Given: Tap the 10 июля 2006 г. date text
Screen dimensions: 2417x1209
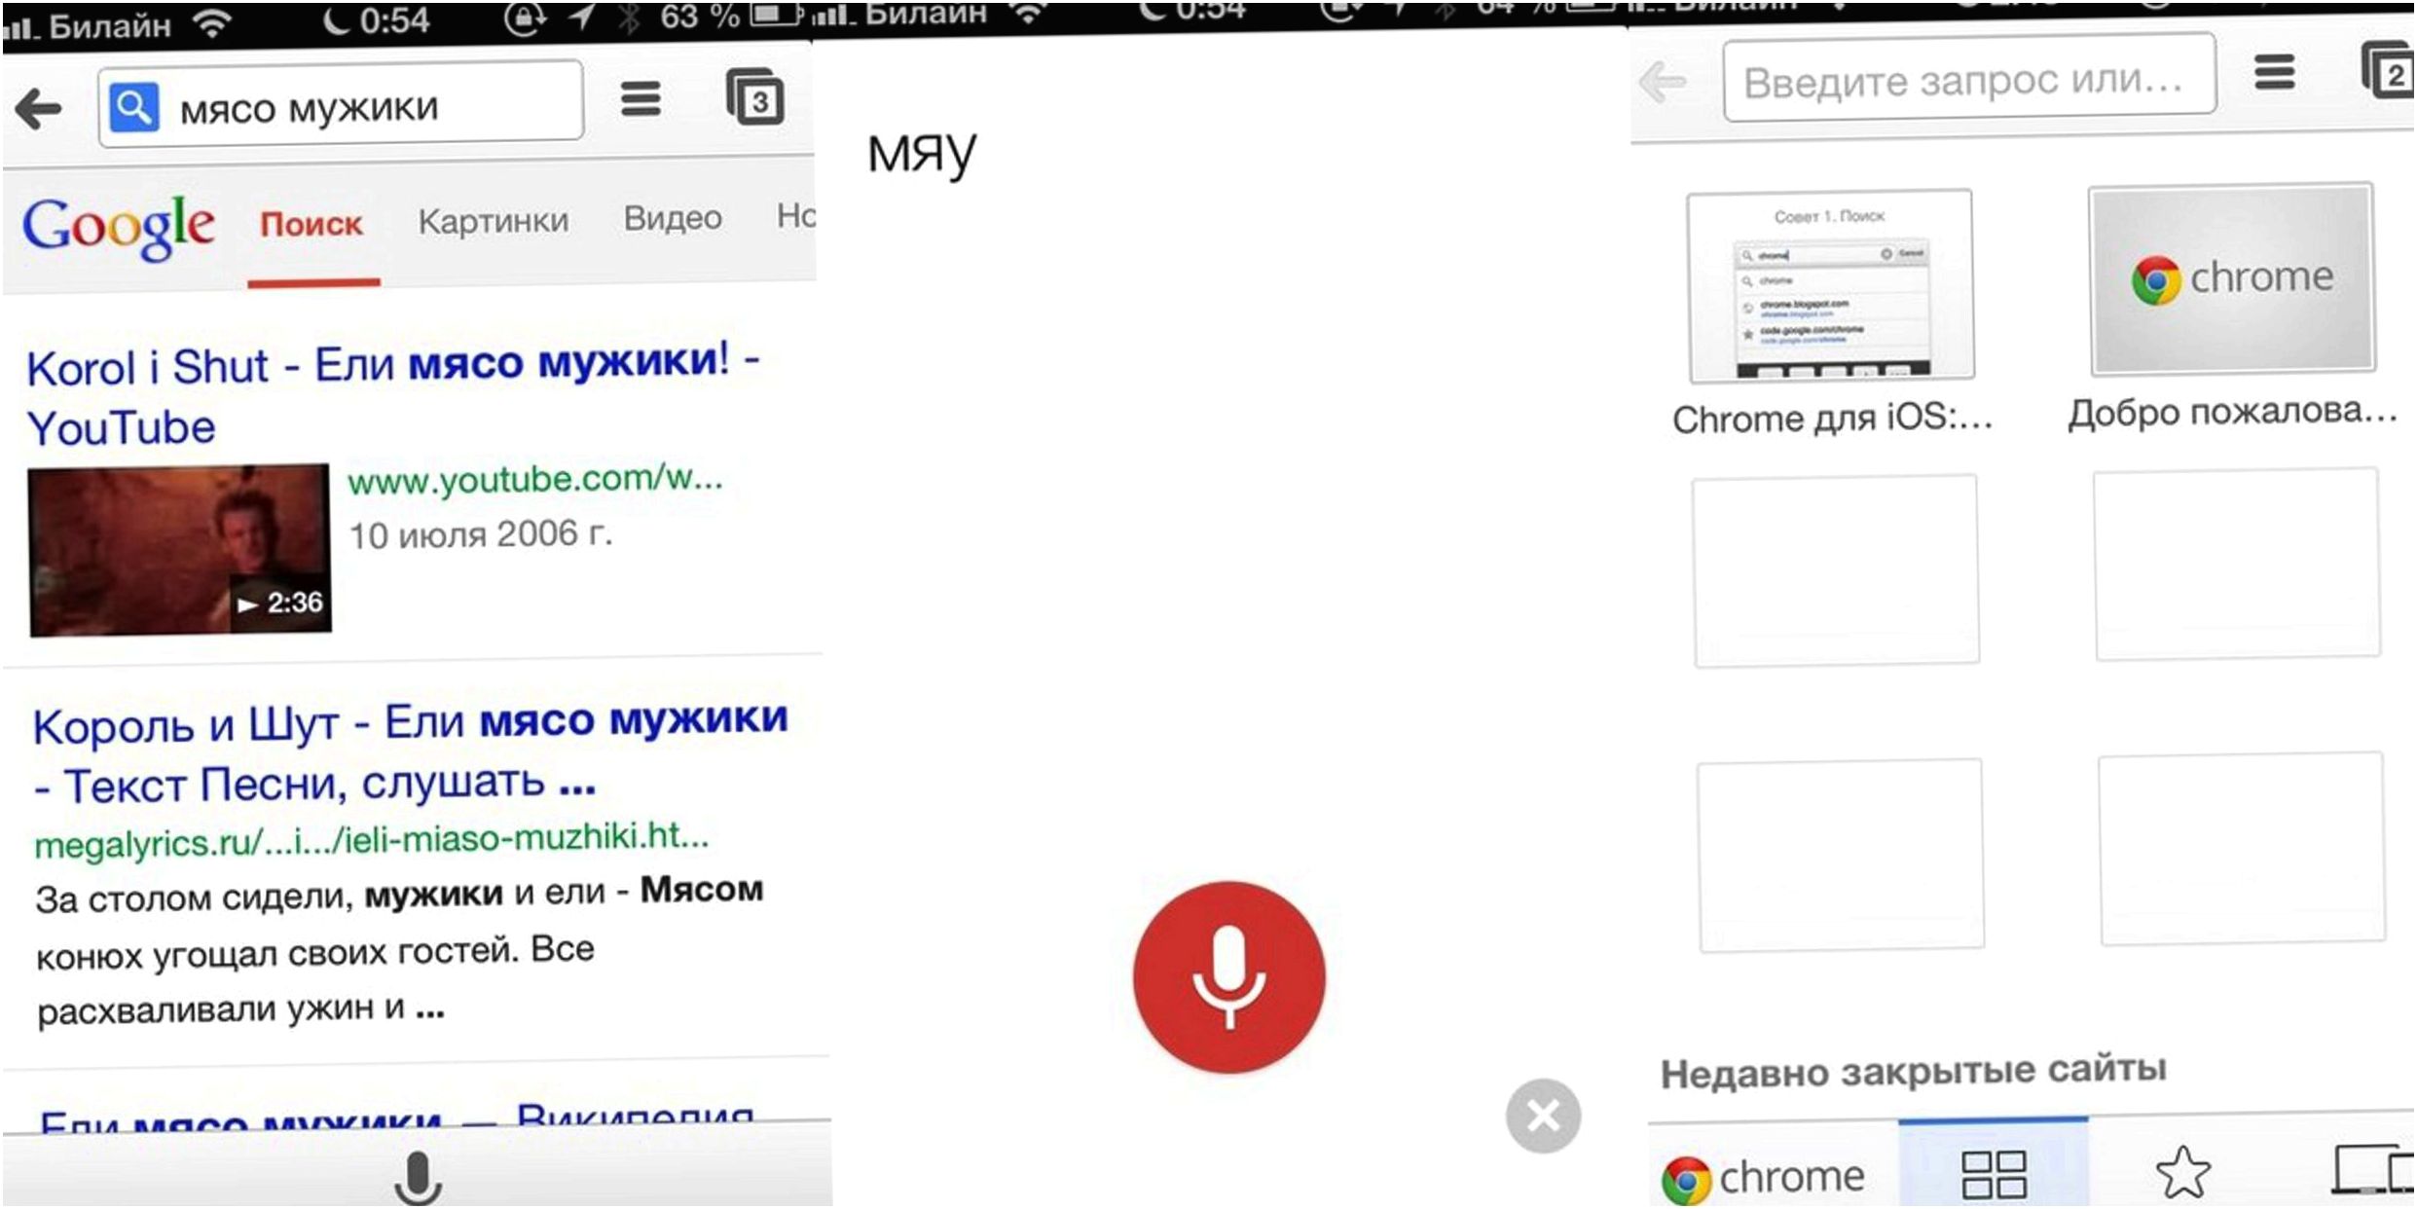Looking at the screenshot, I should [480, 533].
